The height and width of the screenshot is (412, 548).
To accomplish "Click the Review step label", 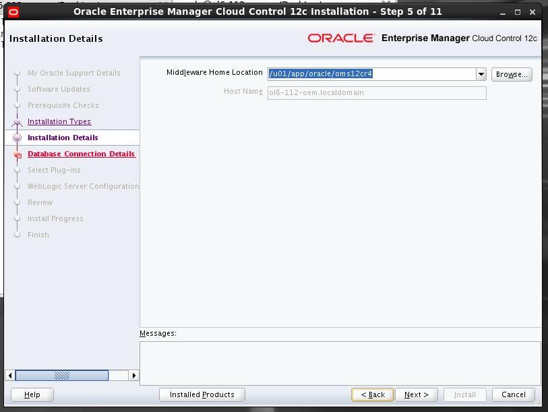I will click(x=40, y=202).
